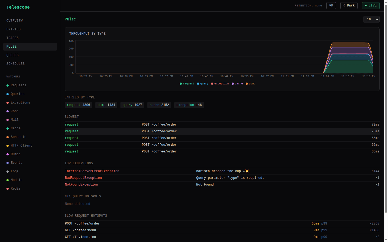
Task: Open the NotFoundException row
Action: point(222,185)
